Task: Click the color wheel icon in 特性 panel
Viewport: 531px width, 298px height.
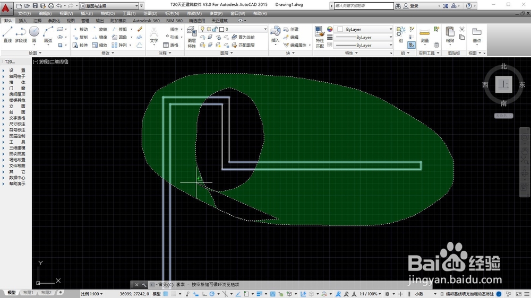Action: click(330, 29)
